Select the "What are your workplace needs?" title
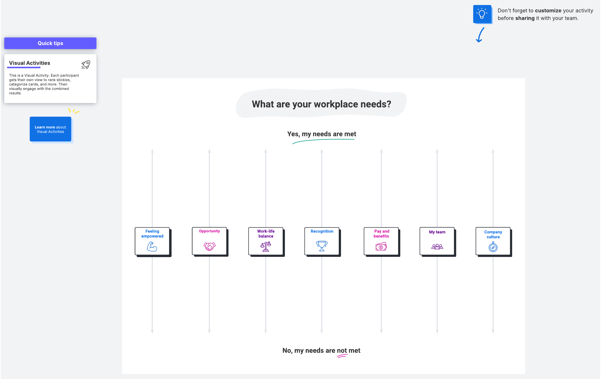Image resolution: width=601 pixels, height=379 pixels. pos(321,104)
